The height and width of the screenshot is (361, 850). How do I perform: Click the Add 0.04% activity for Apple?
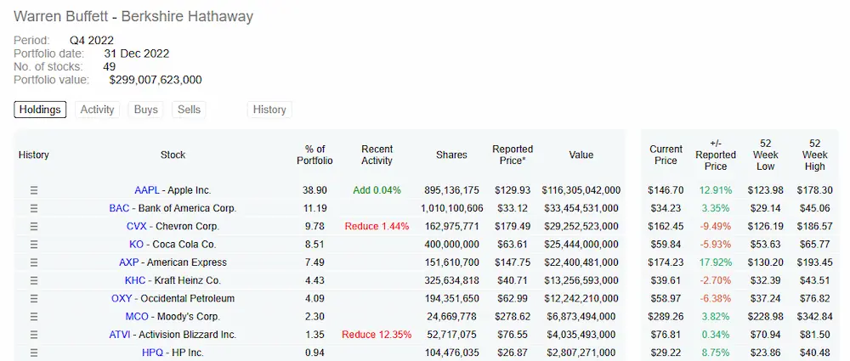pos(377,190)
